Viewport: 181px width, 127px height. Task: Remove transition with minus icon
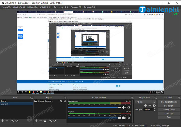click(150, 105)
